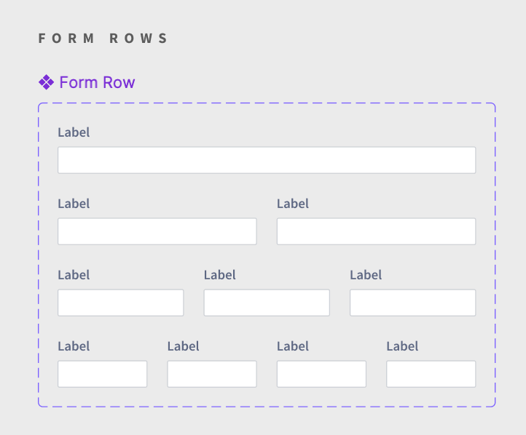Select the second Label in the four-column row
526x435 pixels.
click(183, 346)
